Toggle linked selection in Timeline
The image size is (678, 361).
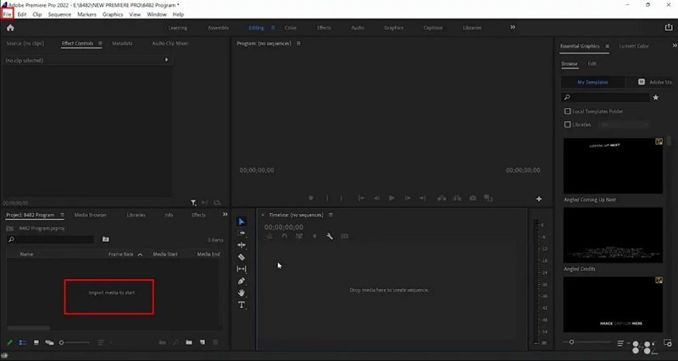[x=299, y=237]
